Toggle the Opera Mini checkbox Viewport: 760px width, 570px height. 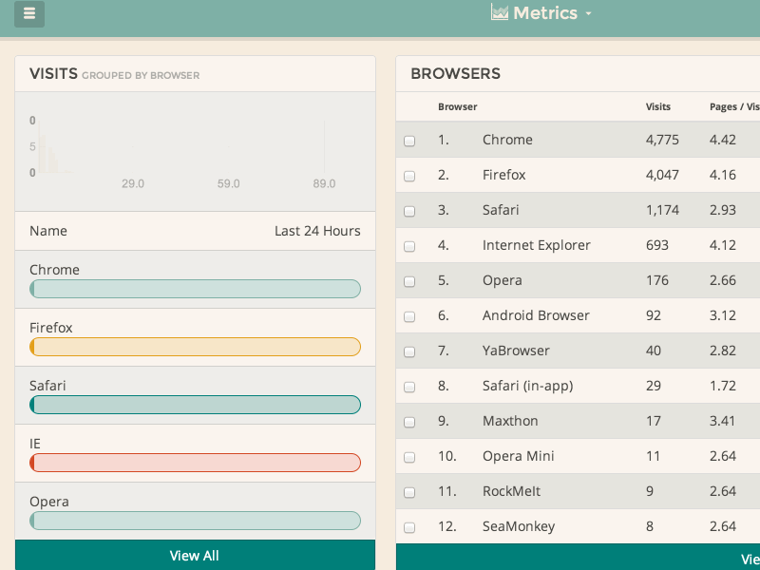point(409,457)
